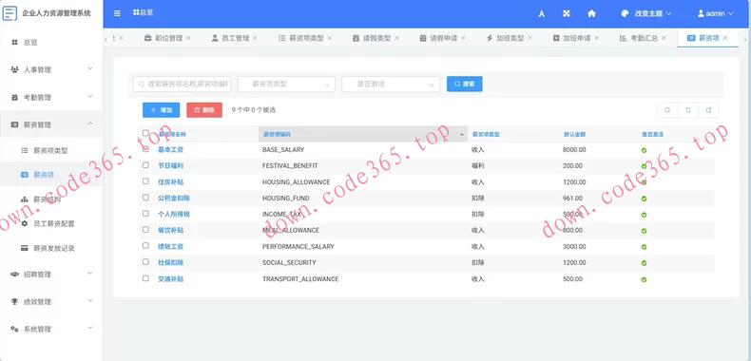Viewport: 751px width, 361px height.
Task: Expand the 绩效管理 sidebar menu
Action: click(51, 302)
